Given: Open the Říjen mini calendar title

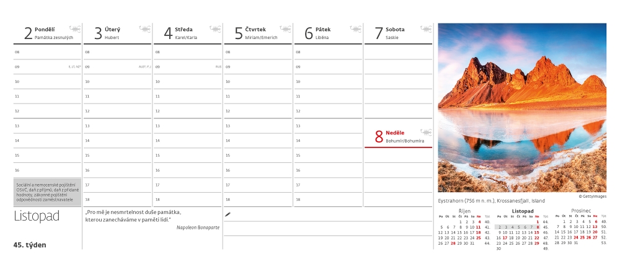Looking at the screenshot, I should [464, 211].
